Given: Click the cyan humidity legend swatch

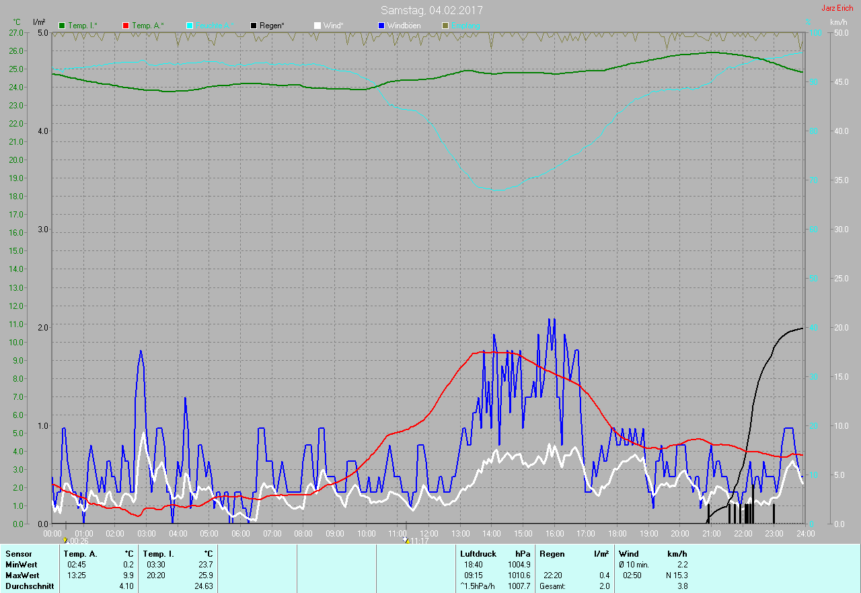Looking at the screenshot, I should click(190, 26).
